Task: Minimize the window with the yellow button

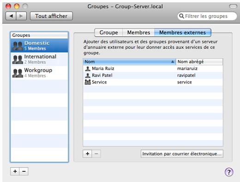Action: coord(17,6)
